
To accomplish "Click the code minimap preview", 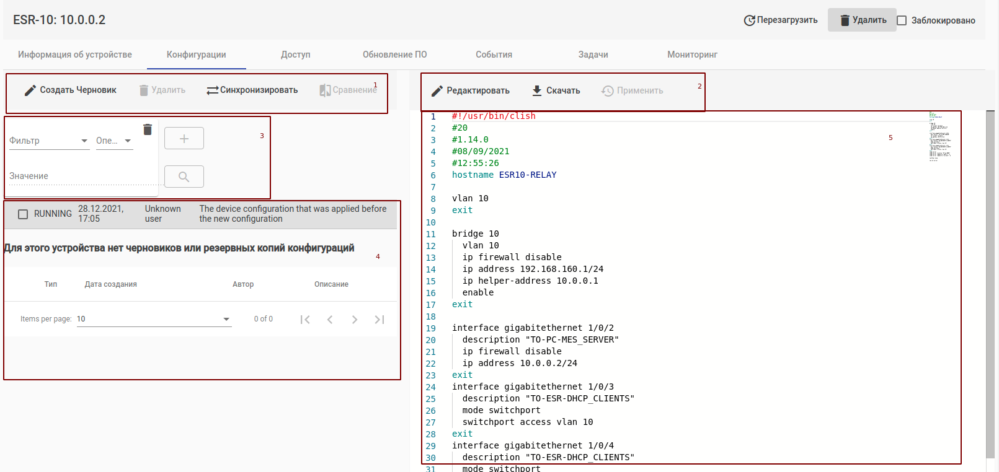I will click(939, 136).
